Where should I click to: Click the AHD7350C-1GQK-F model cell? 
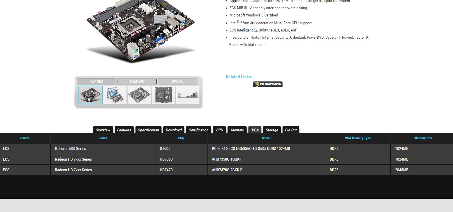(x=266, y=159)
